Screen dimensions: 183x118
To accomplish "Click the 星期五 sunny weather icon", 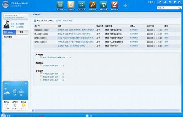I will click(23, 105).
